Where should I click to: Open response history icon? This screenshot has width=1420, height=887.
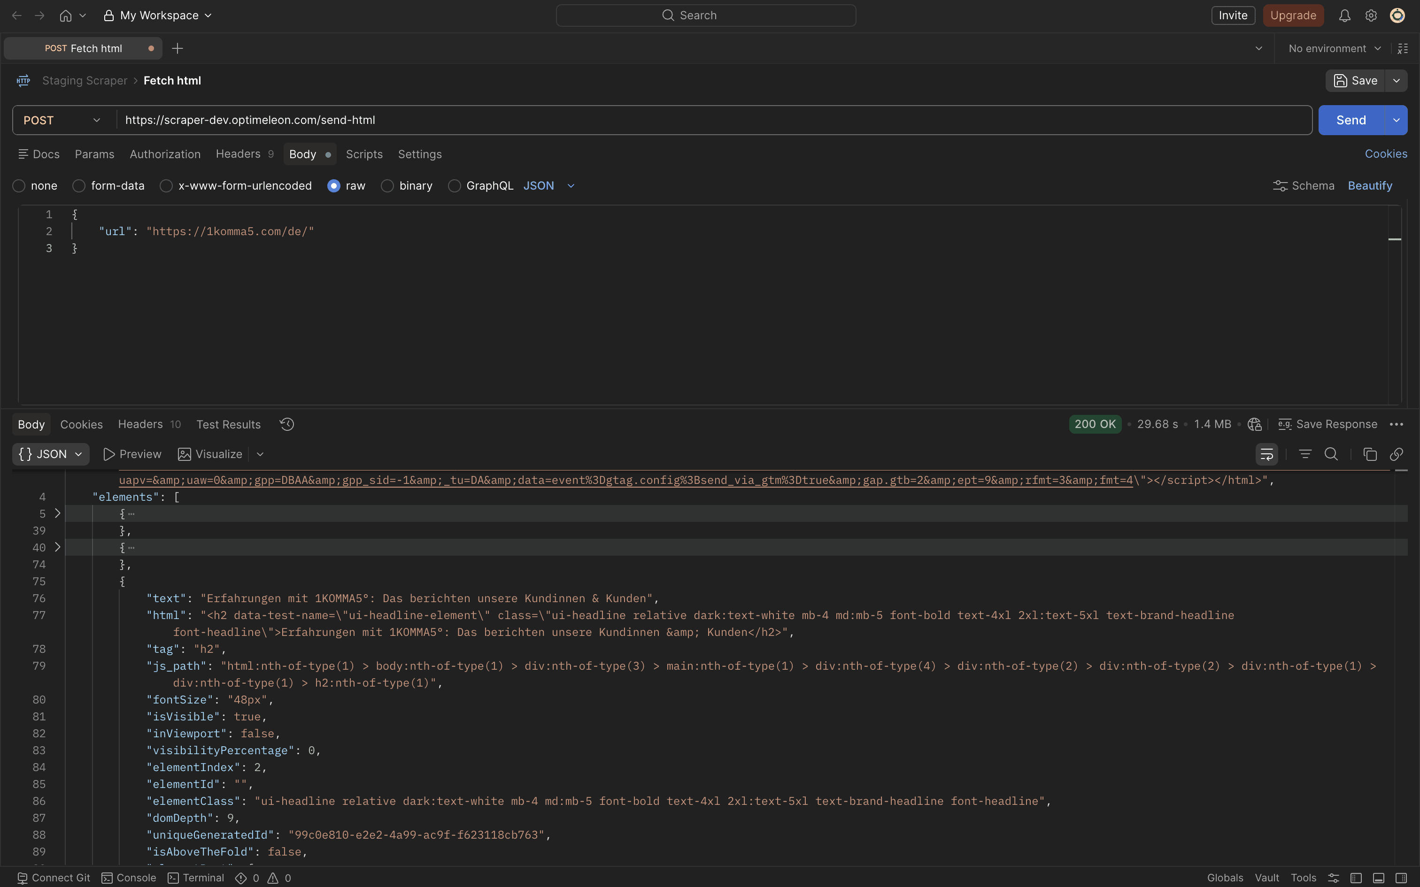tap(287, 424)
